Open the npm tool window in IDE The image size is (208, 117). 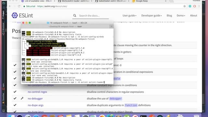(x=4, y=86)
